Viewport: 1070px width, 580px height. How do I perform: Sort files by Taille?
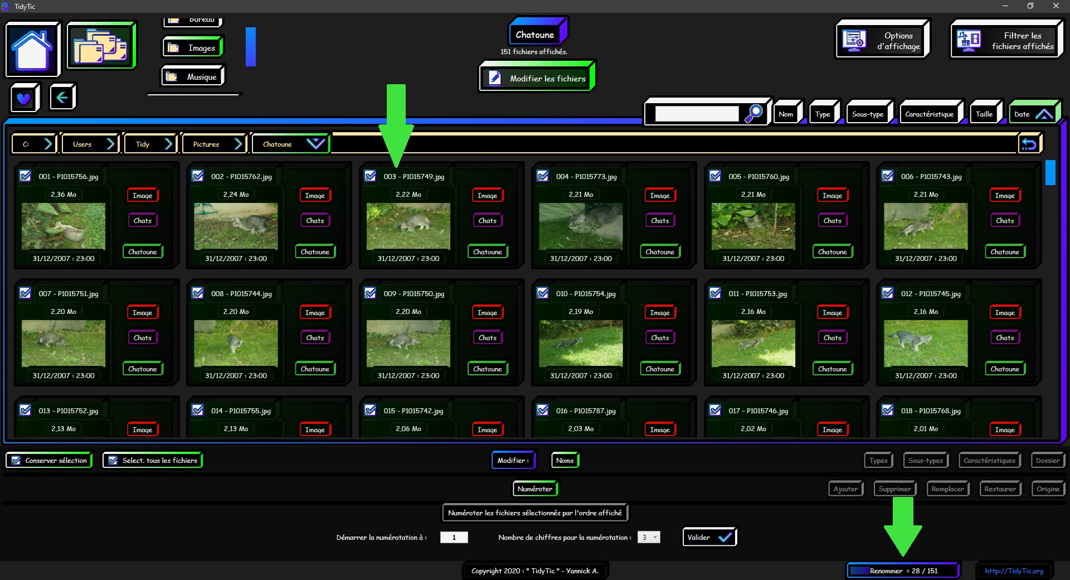[985, 114]
